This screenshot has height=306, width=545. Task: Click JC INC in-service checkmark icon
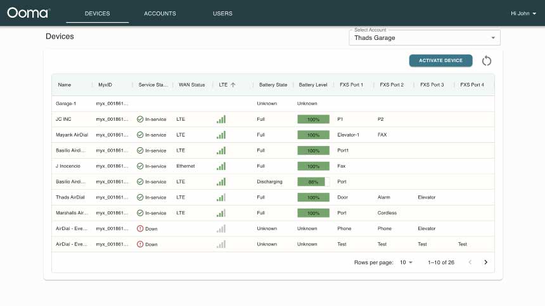[x=141, y=119]
